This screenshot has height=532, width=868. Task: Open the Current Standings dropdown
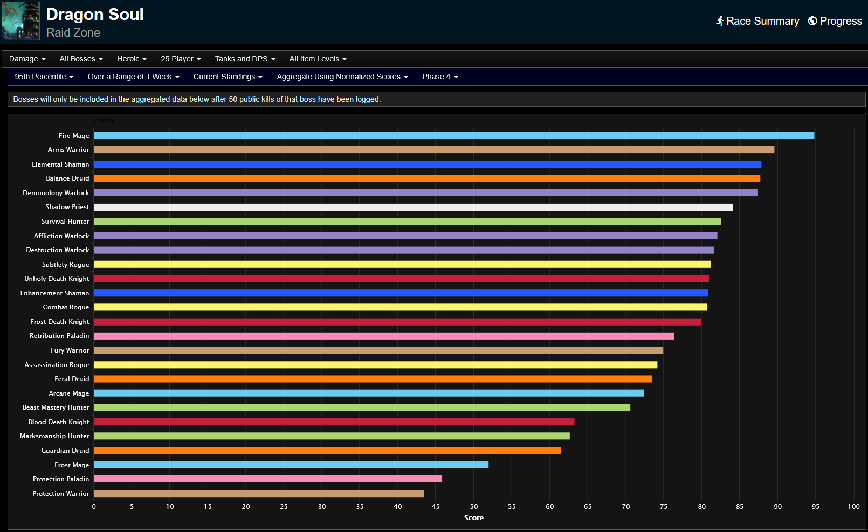point(228,77)
